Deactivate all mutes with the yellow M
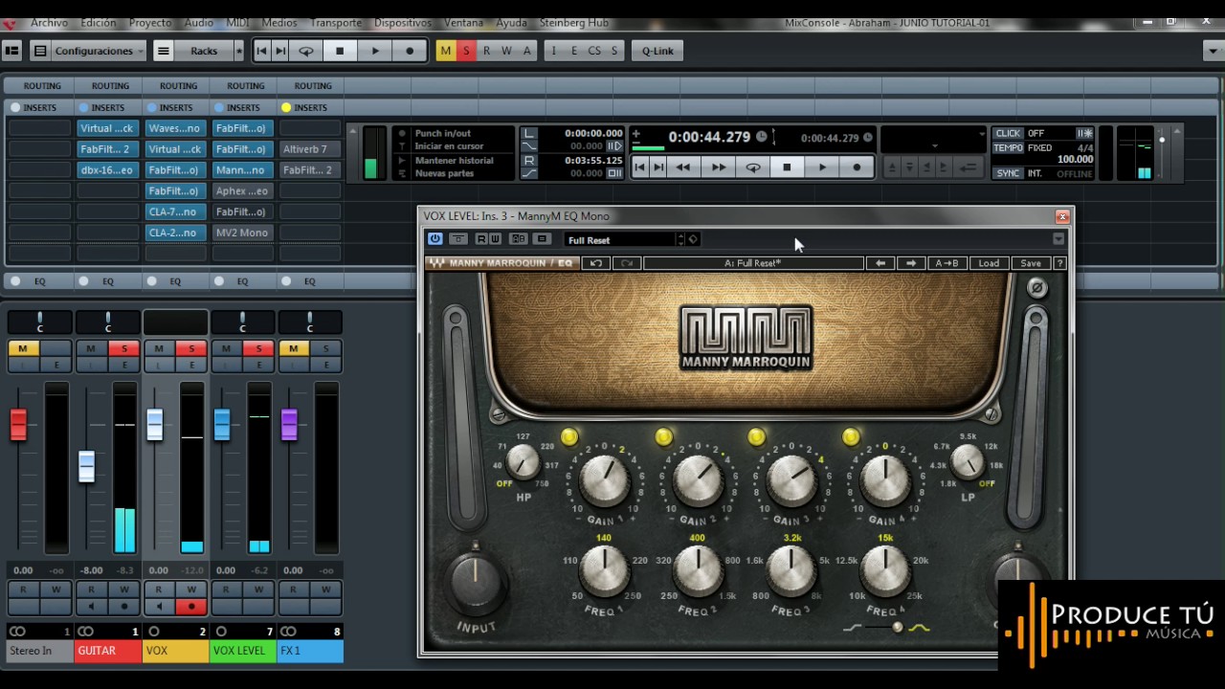 click(446, 51)
